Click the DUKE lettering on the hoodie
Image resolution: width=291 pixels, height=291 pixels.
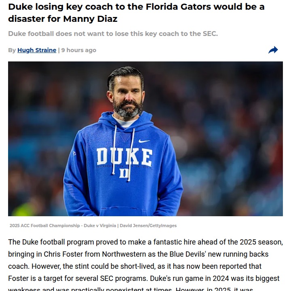pos(124,157)
